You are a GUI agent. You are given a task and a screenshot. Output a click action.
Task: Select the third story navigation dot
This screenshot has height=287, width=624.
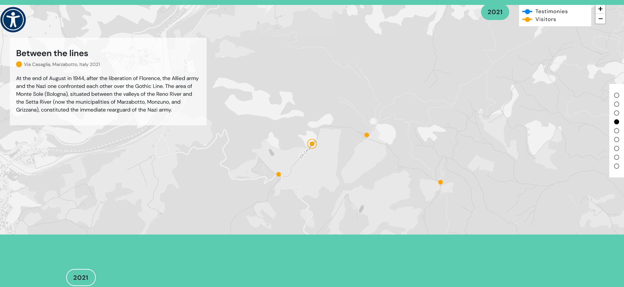coord(616,113)
